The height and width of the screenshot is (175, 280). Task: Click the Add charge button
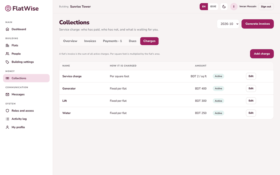point(262,54)
